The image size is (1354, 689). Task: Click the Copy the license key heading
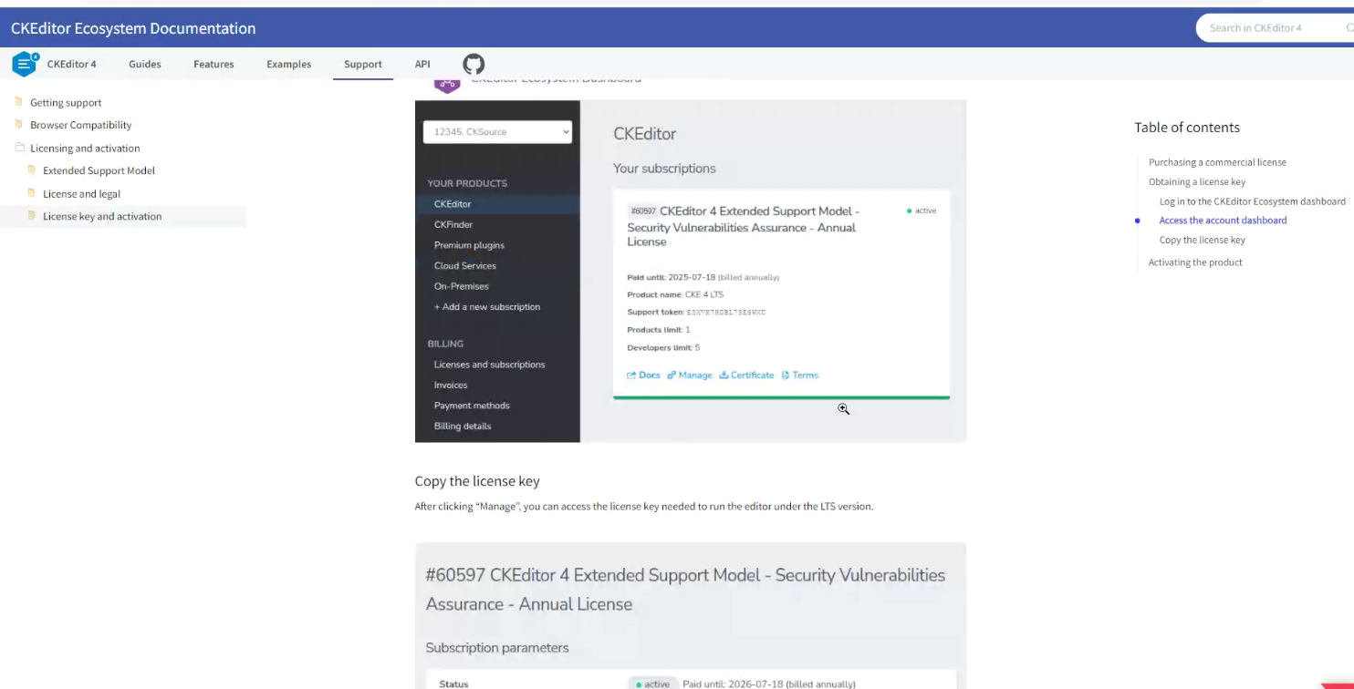477,481
